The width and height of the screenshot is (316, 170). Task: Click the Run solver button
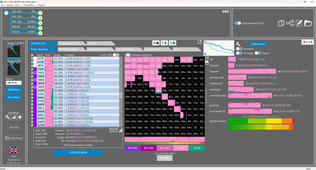pyautogui.click(x=14, y=97)
